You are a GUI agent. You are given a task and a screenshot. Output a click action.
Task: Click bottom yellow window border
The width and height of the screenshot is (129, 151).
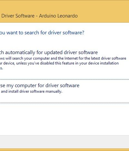click(x=64, y=150)
